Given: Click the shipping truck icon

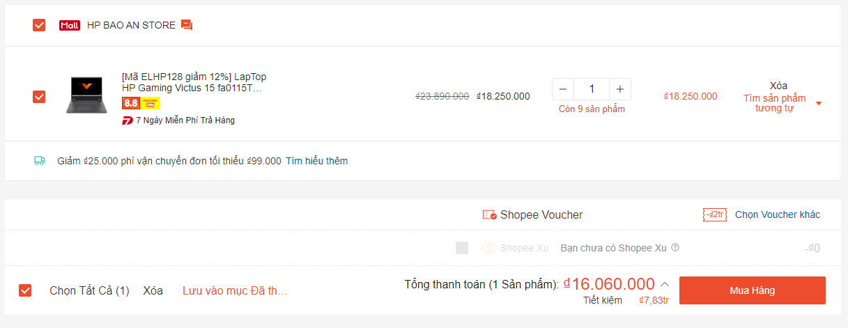Looking at the screenshot, I should [40, 161].
